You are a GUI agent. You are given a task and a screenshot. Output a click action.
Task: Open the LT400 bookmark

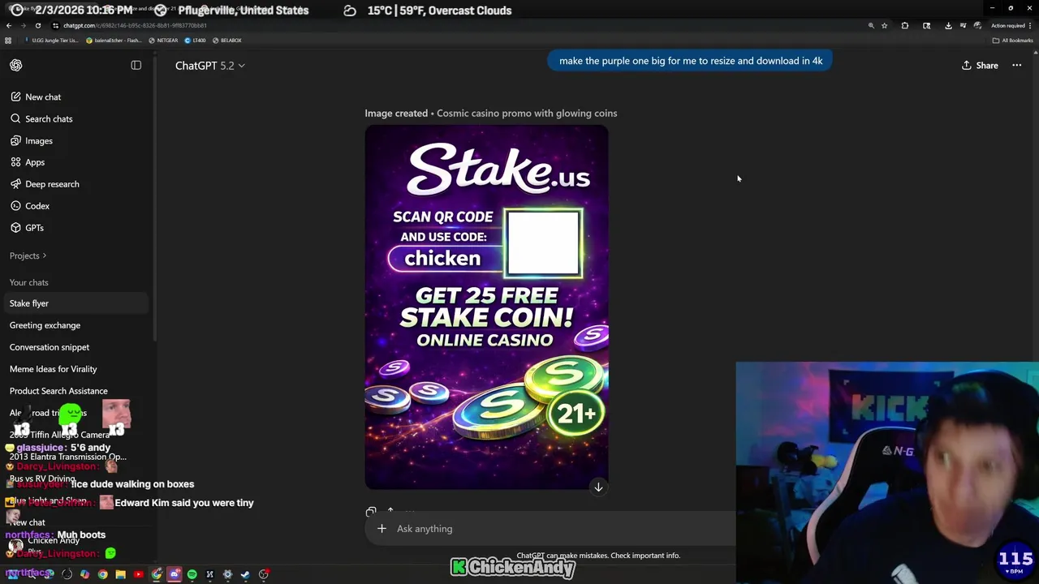click(196, 40)
